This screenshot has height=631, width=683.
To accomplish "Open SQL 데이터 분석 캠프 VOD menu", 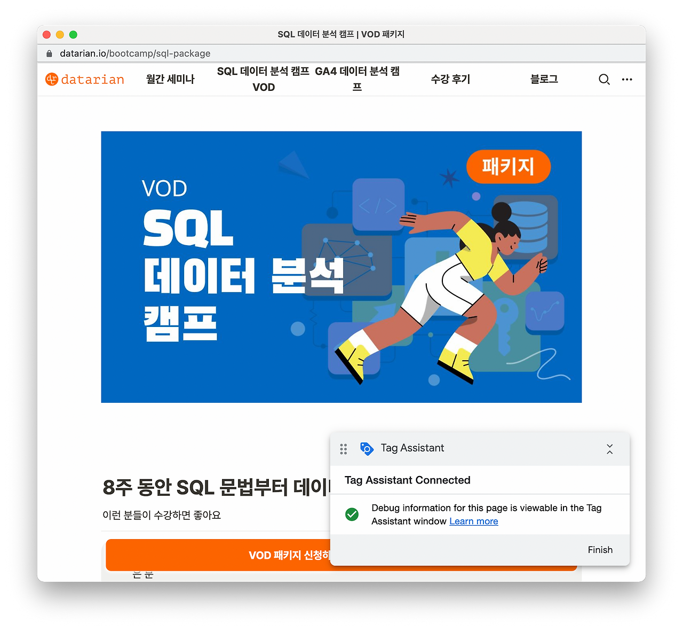I will (x=264, y=79).
